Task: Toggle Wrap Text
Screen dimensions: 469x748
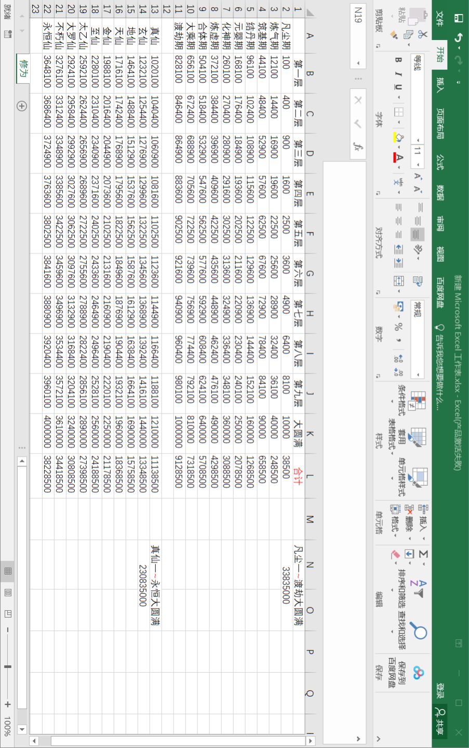Action: point(417,281)
